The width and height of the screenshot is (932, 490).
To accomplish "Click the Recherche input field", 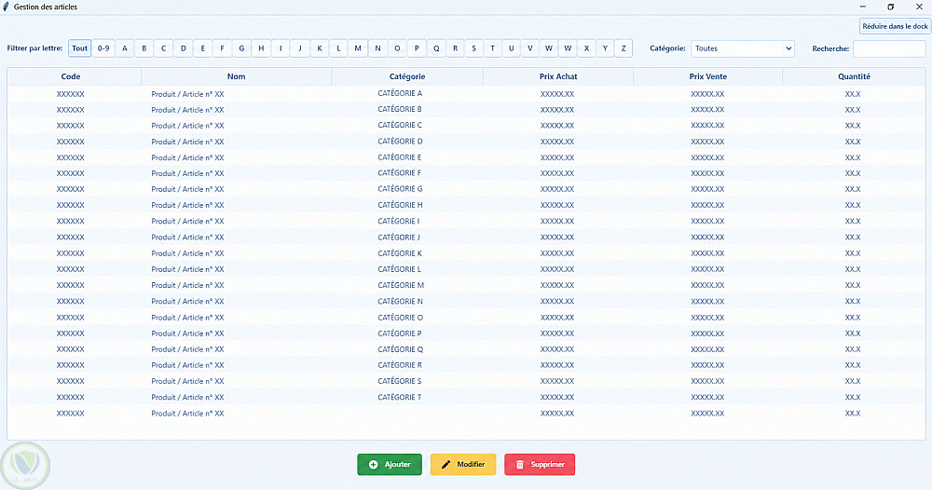I will 889,48.
